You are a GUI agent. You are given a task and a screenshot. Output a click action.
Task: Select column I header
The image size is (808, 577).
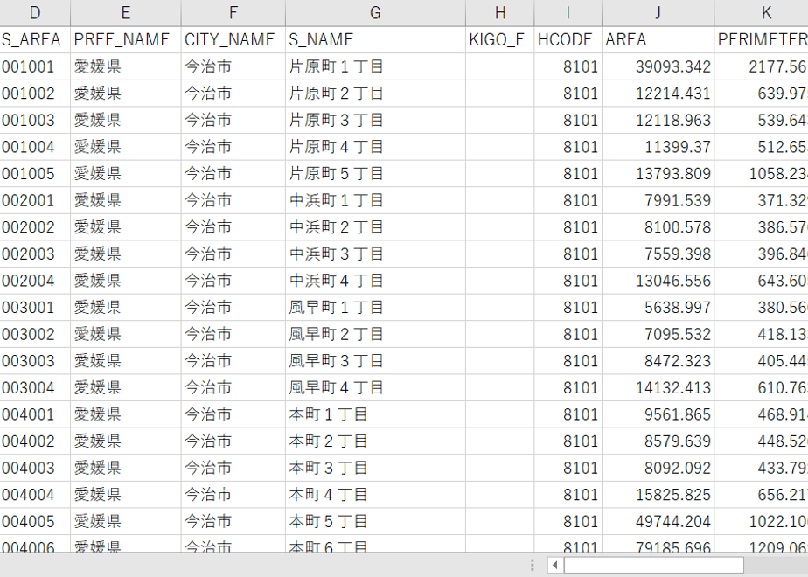pos(568,13)
